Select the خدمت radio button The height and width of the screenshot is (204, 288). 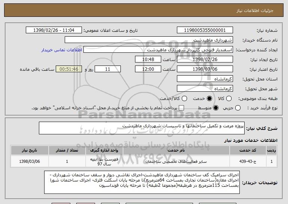pyautogui.click(x=209, y=98)
